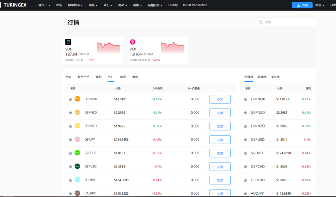
Task: Click the search magnifier icon
Action: (x=261, y=22)
